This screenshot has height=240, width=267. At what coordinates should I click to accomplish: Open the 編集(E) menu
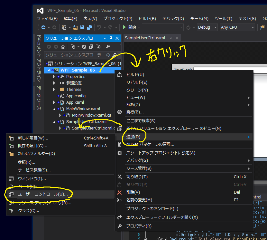[70, 19]
